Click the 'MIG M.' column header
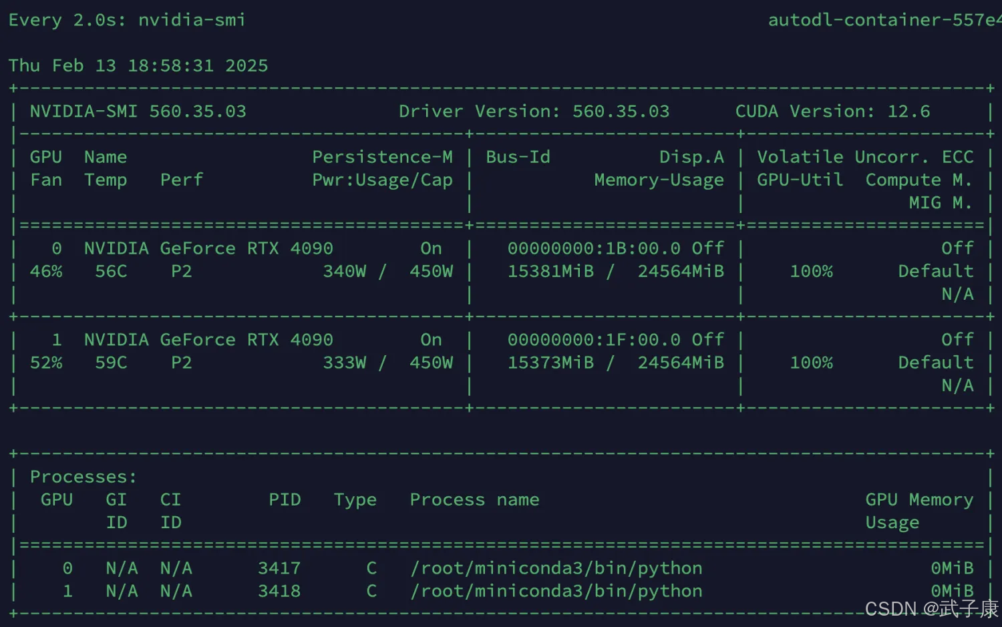The width and height of the screenshot is (1002, 627). tap(941, 202)
